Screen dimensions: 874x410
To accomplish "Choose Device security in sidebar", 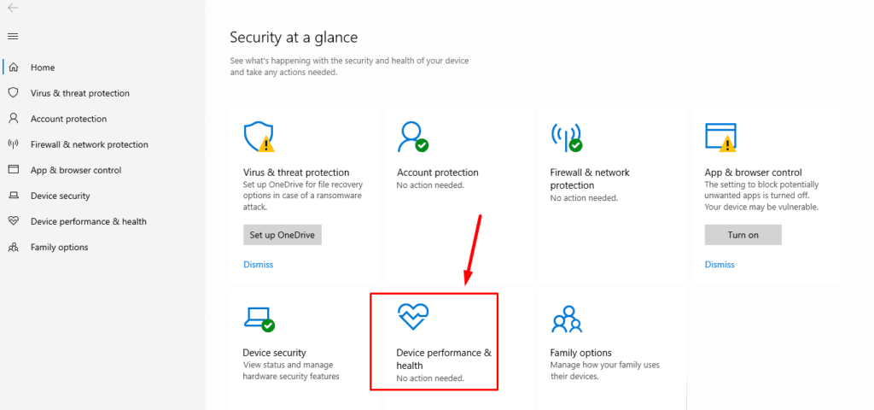I will (x=61, y=196).
